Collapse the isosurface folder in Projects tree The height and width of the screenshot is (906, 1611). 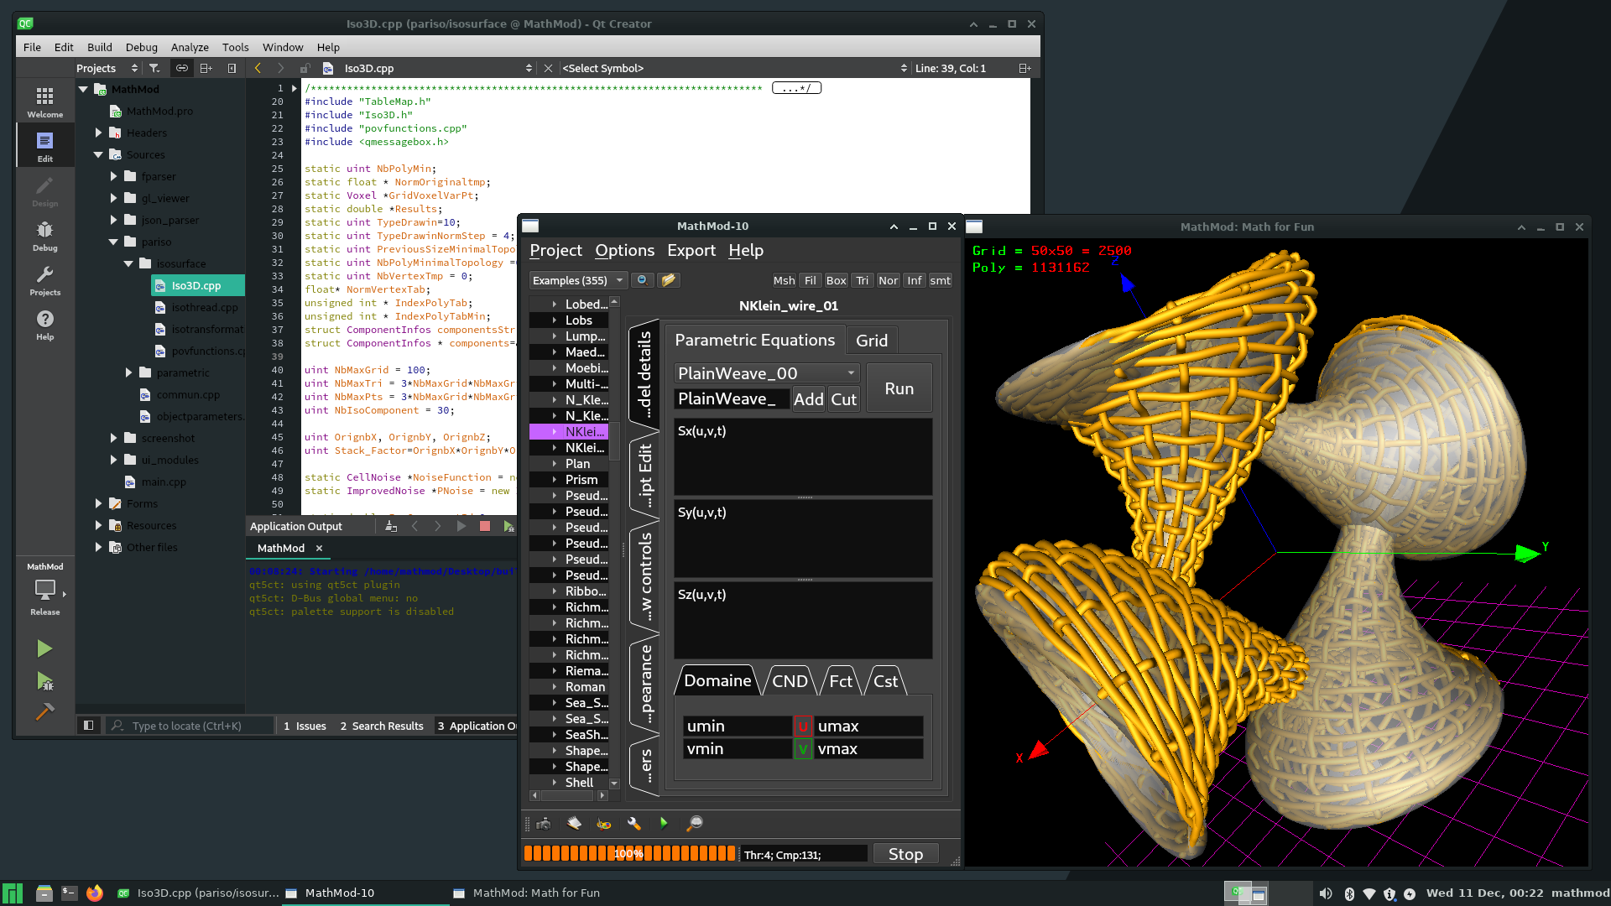tap(128, 263)
